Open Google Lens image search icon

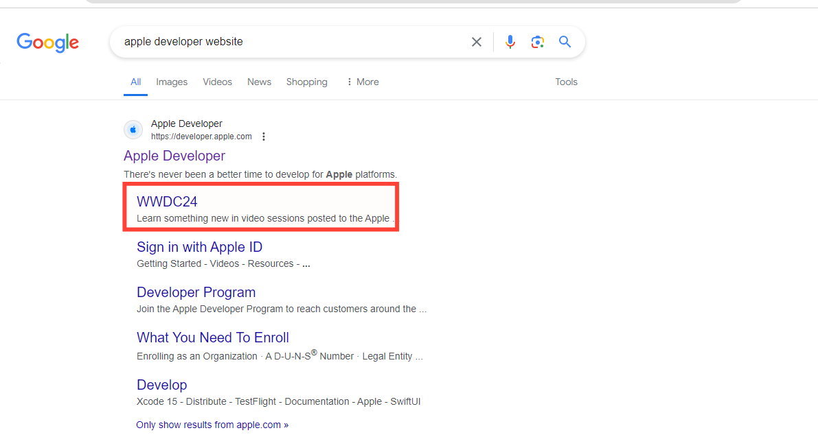tap(537, 42)
